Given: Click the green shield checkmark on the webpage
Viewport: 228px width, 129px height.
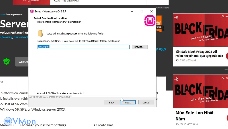Looking at the screenshot, I should pyautogui.click(x=6, y=62).
